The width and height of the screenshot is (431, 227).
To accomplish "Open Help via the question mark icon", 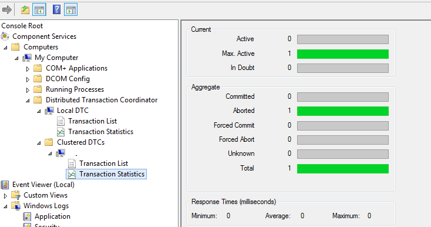I will [x=56, y=10].
